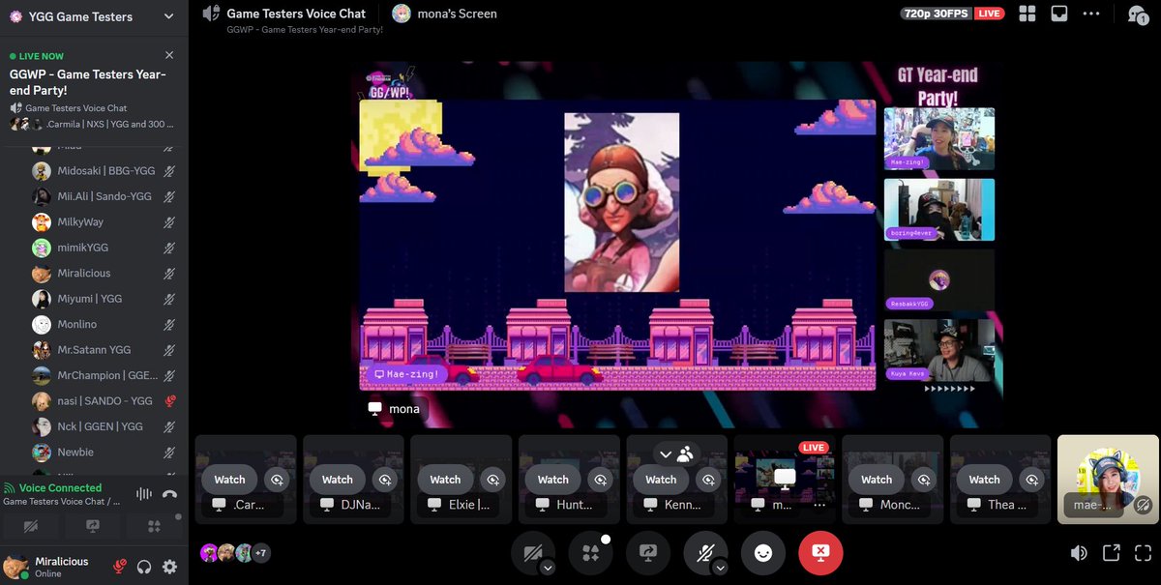Pop out the DJNa... stream tile
This screenshot has height=585, width=1161.
tap(385, 480)
